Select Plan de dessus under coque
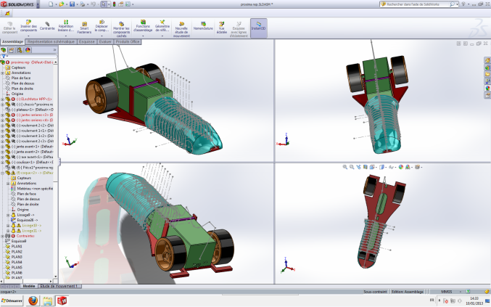Viewport: 491px width, 307px height. pos(28,199)
